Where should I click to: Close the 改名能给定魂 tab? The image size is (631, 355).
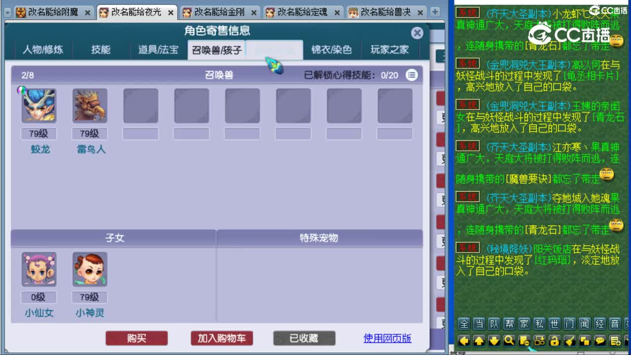[337, 13]
